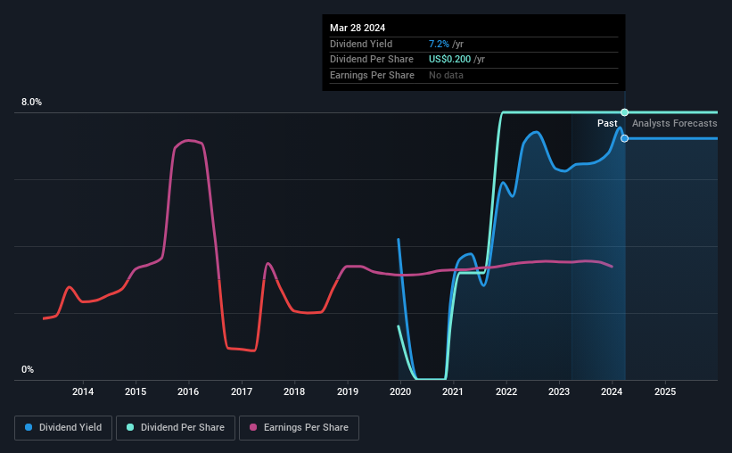Image resolution: width=732 pixels, height=453 pixels.
Task: Click the teal data point marker on Dividend Per Share line
Action: (x=625, y=112)
